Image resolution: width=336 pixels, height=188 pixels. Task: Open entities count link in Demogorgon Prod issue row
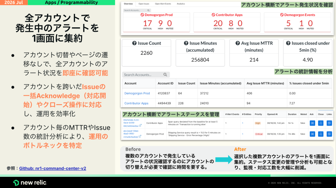click(243, 134)
